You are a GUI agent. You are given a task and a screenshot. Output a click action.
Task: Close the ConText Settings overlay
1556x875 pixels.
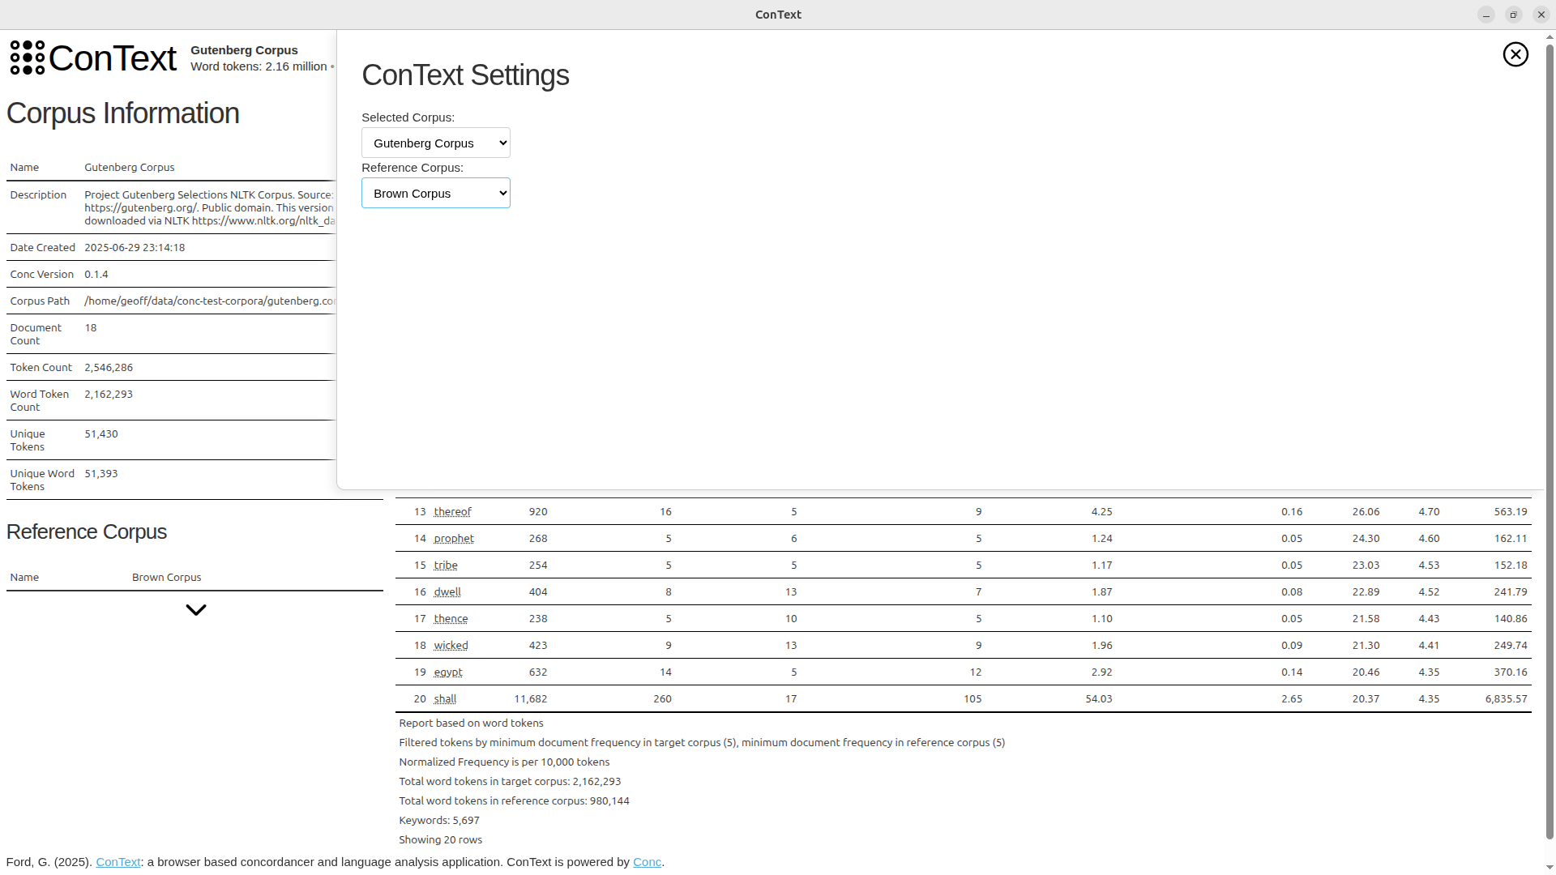[x=1515, y=54]
